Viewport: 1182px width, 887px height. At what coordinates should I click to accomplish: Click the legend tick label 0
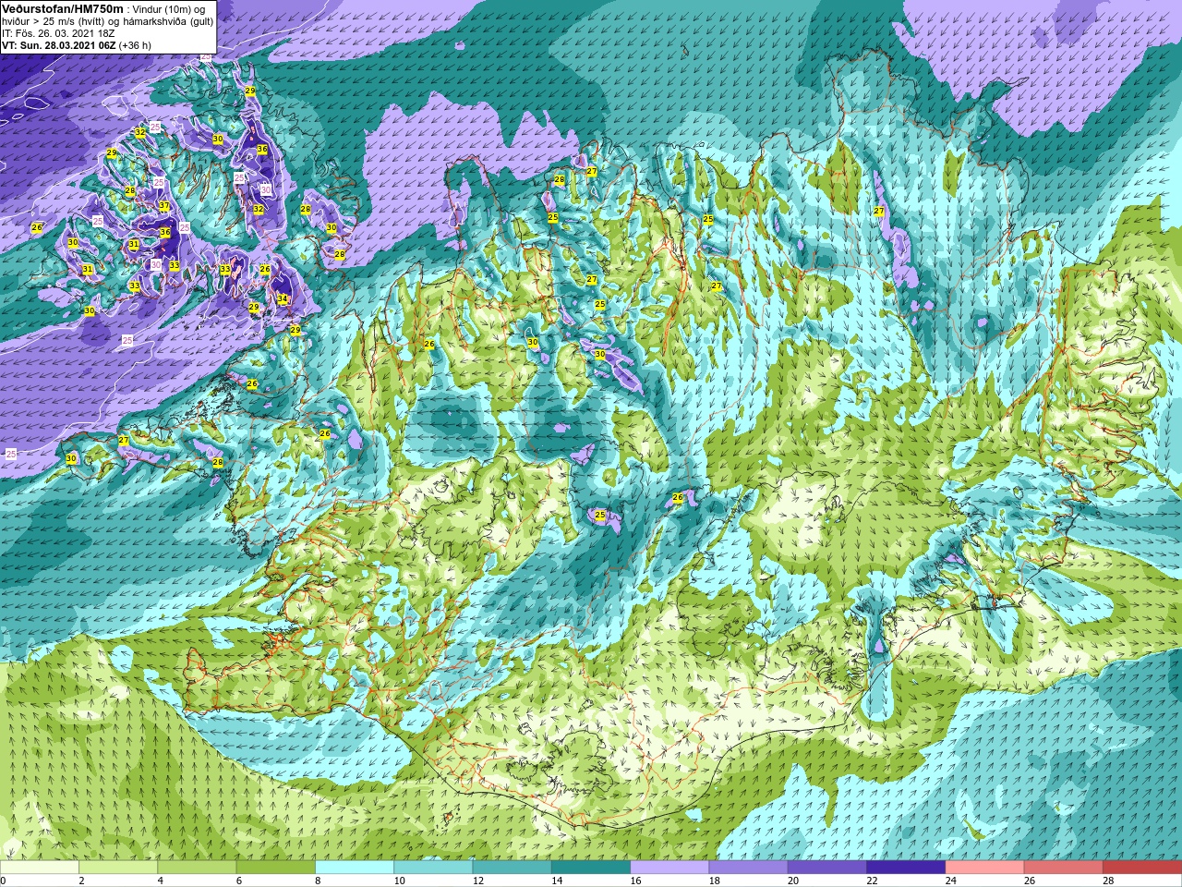(x=3, y=881)
